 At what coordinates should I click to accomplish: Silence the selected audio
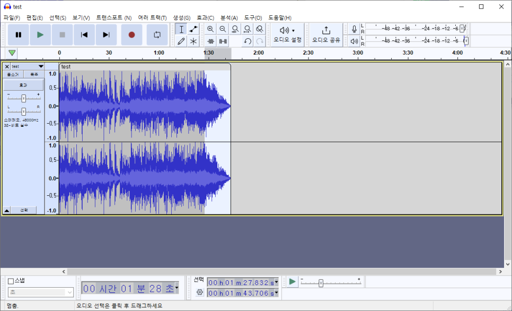(222, 41)
